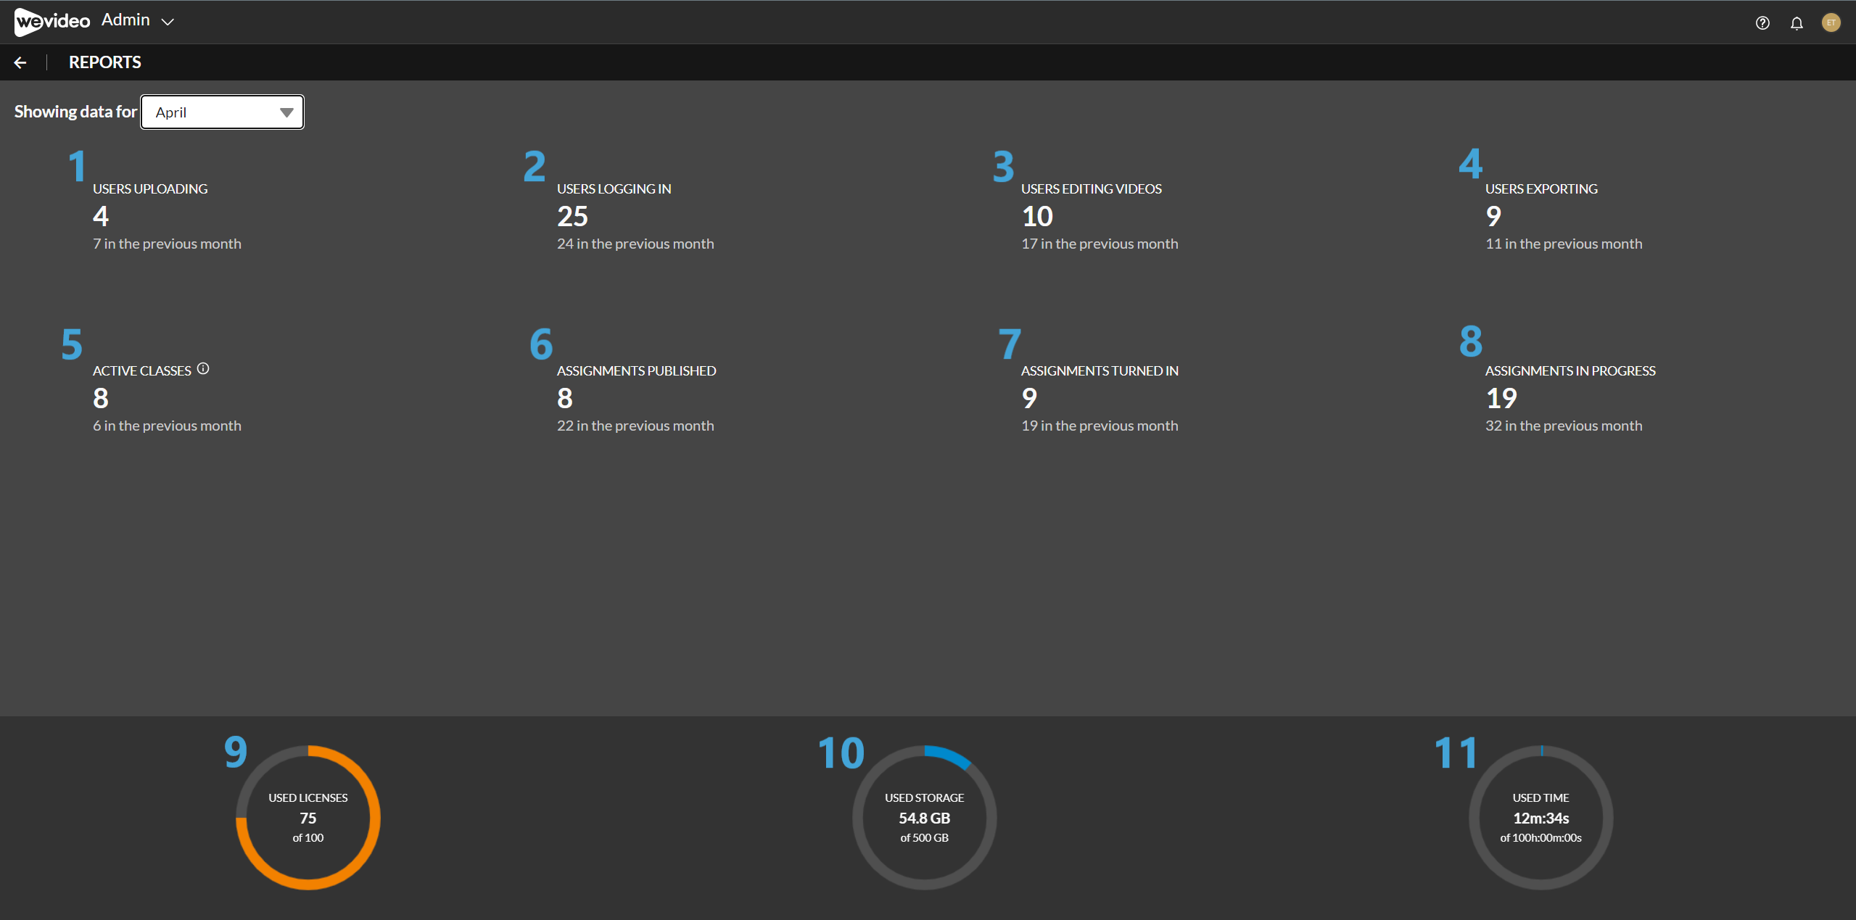
Task: Click the REPORTS heading
Action: click(105, 62)
